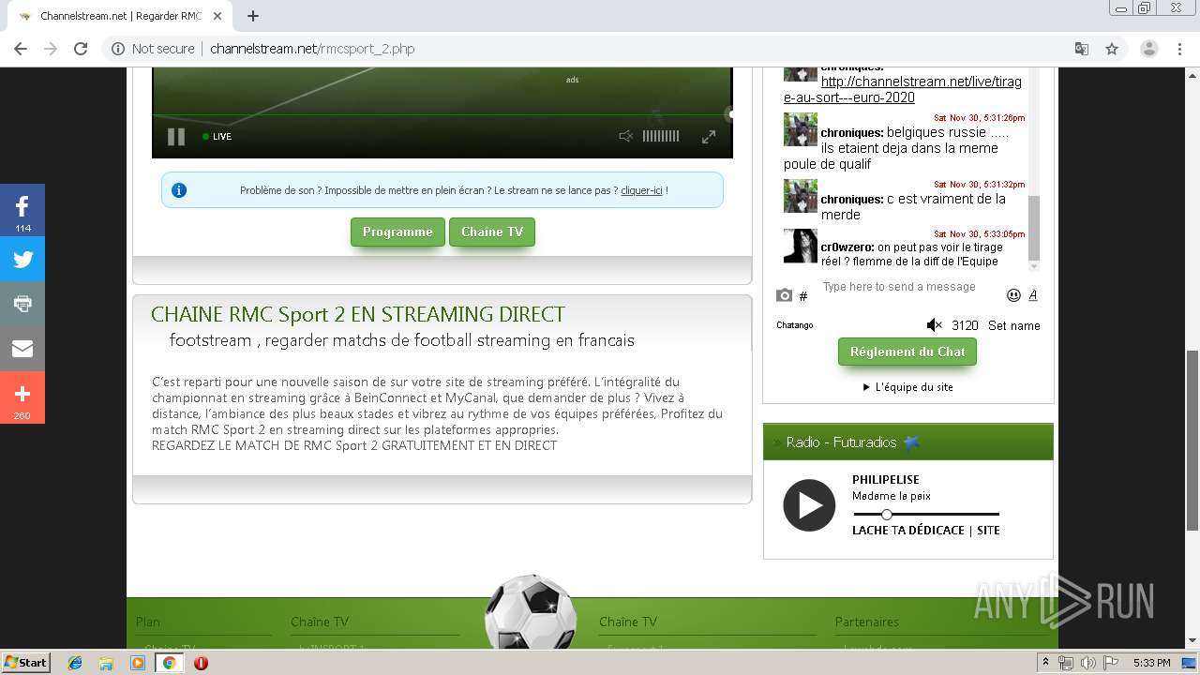1200x675 pixels.
Task: Click taskbar clock showing 5:33 PM
Action: pos(1151,663)
